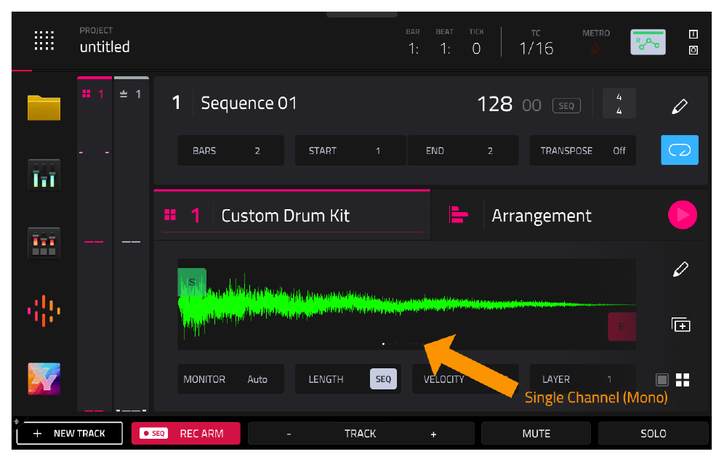
Task: Open the pad mixer from the sidebar
Action: [x=44, y=243]
